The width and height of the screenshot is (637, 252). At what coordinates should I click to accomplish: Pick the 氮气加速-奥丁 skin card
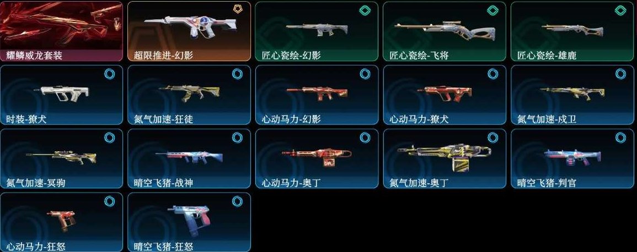(x=445, y=158)
